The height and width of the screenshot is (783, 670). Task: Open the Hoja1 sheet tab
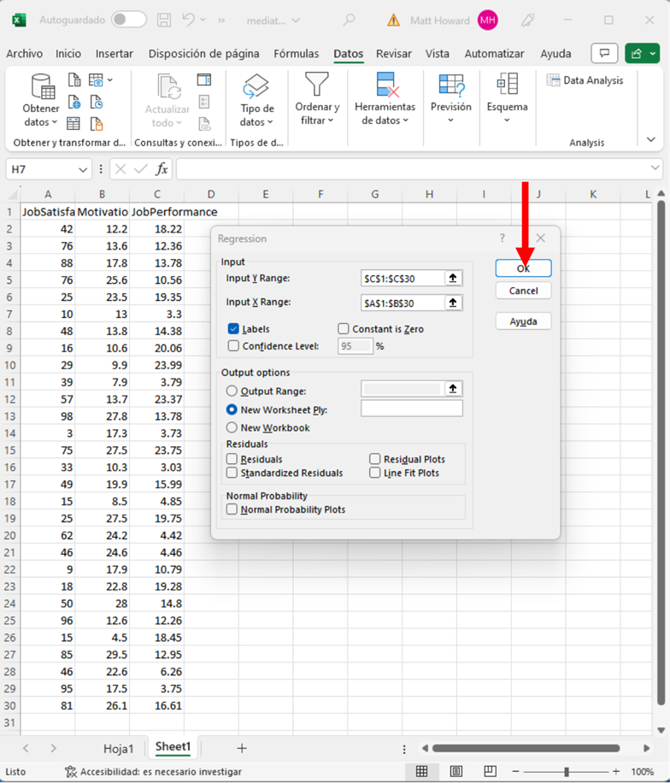[x=119, y=748]
